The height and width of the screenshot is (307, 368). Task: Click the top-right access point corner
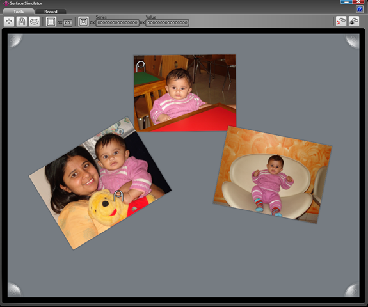(353, 40)
